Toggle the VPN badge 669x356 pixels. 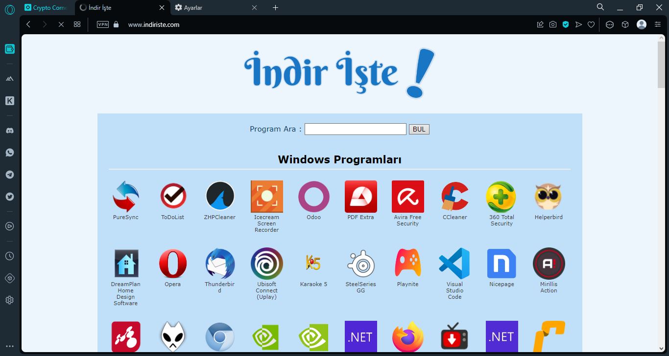coord(103,24)
